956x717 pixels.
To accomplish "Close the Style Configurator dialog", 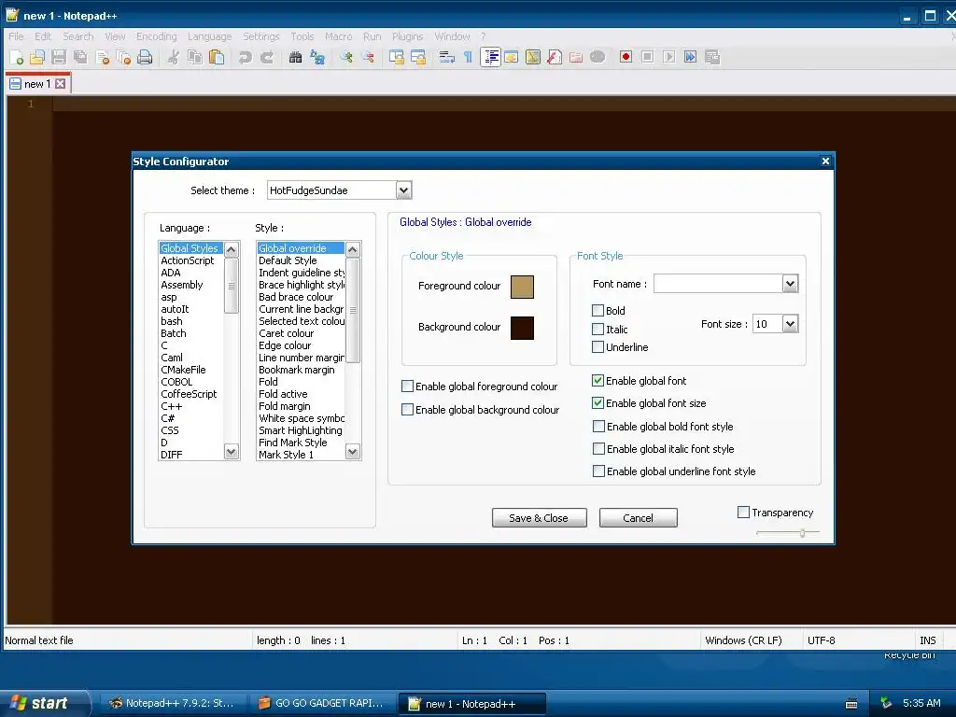I will [825, 161].
